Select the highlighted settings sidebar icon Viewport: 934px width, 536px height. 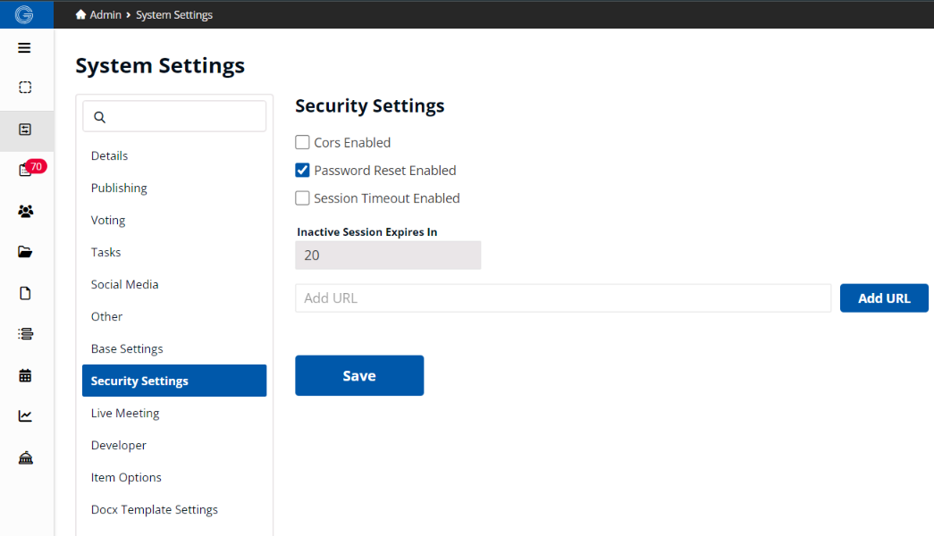pyautogui.click(x=25, y=130)
